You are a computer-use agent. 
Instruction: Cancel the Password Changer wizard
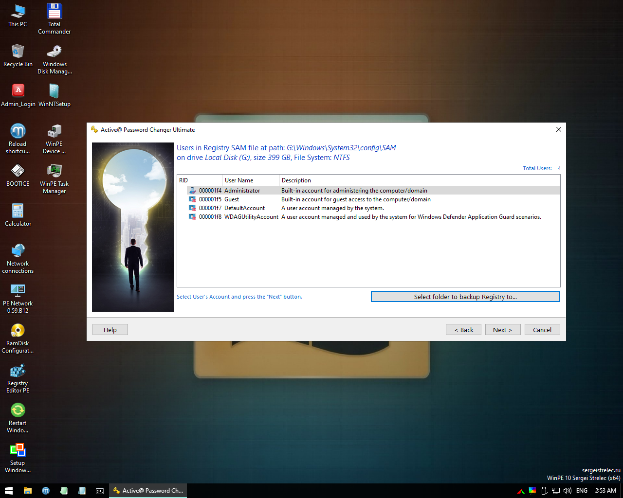pos(542,330)
